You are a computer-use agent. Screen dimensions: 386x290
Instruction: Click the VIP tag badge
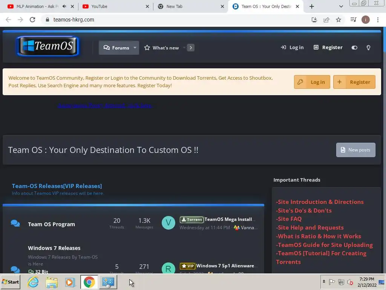pos(187,266)
